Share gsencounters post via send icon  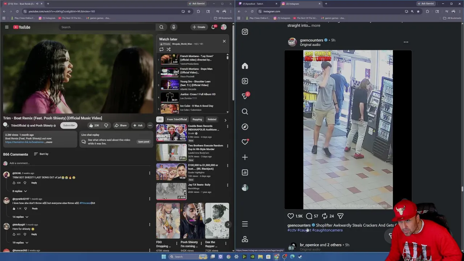click(340, 216)
